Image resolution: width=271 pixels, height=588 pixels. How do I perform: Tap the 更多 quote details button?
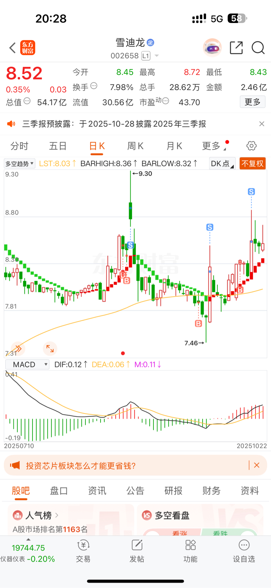coord(253,102)
